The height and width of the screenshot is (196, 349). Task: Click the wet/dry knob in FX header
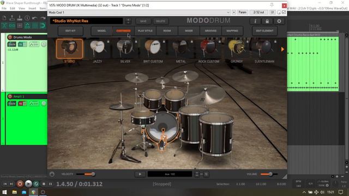click(279, 13)
